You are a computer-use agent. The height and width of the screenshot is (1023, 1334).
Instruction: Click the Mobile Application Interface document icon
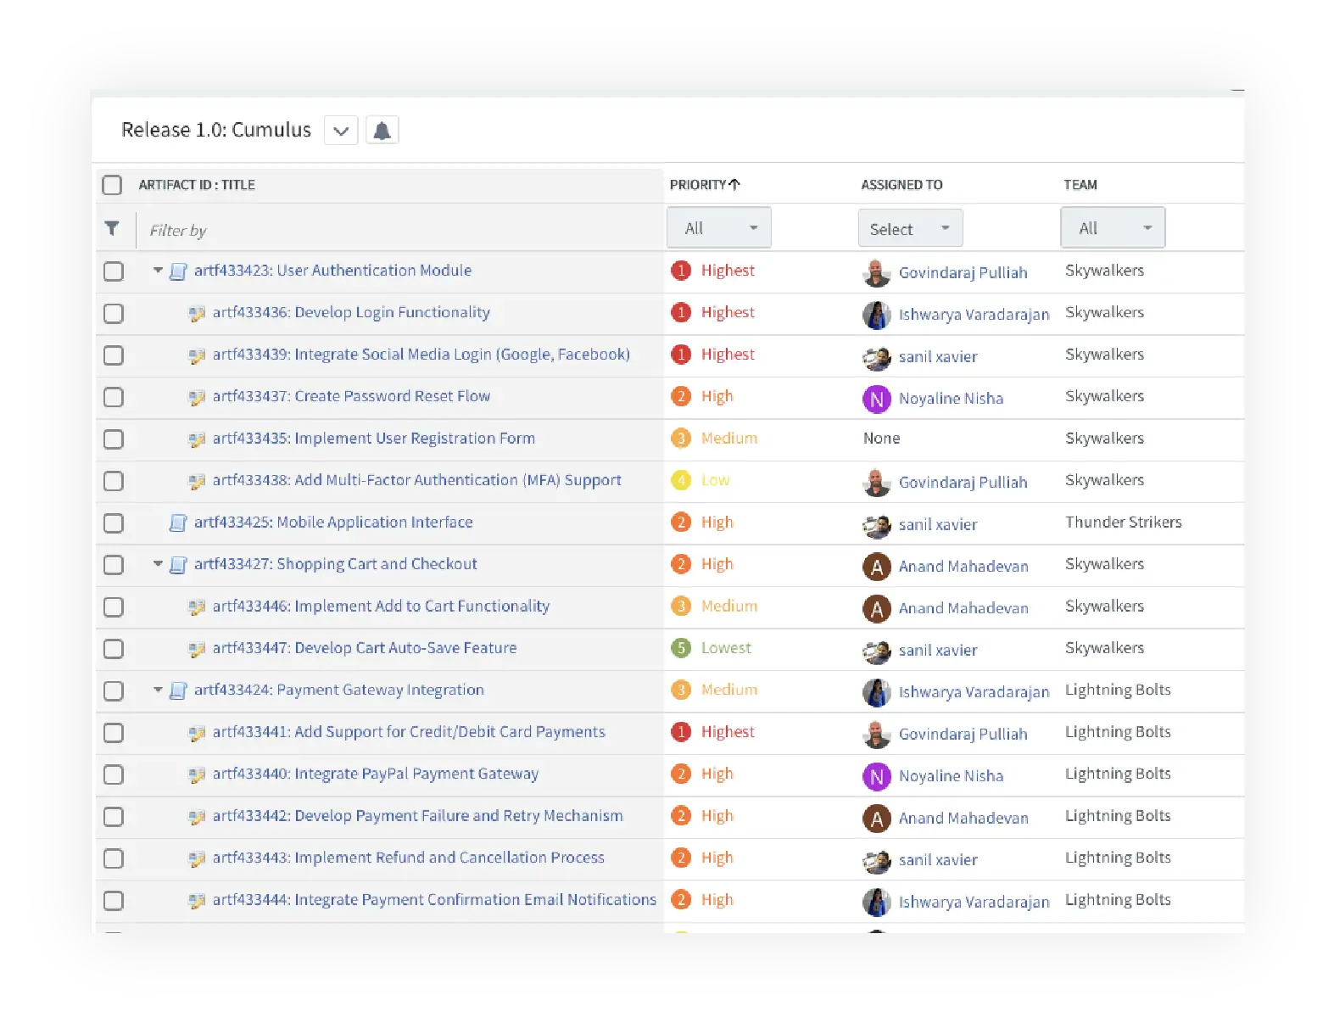click(178, 523)
